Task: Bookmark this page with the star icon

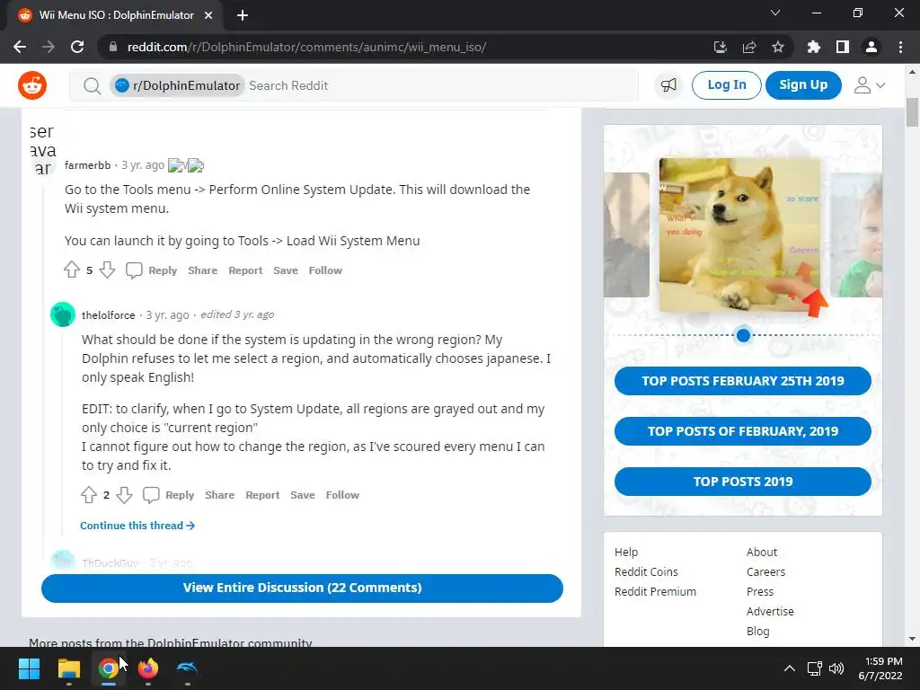Action: click(x=778, y=47)
